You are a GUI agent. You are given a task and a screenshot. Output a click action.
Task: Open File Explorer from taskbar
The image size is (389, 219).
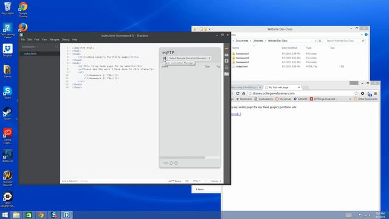[16, 215]
